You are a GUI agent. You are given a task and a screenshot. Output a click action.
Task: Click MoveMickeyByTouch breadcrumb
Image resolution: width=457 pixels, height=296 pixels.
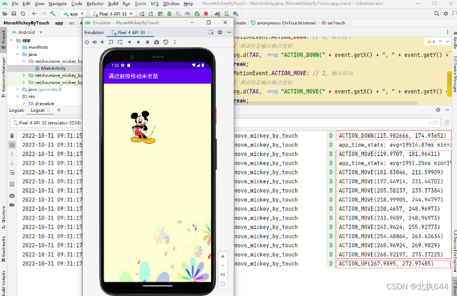click(x=27, y=23)
